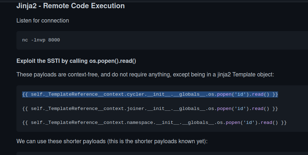Click the highlighted cycler payload line
The width and height of the screenshot is (308, 155).
(x=150, y=94)
